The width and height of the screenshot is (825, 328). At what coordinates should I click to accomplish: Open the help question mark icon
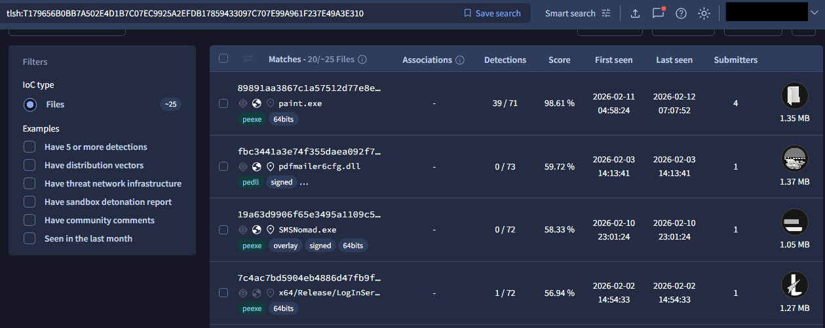click(681, 13)
